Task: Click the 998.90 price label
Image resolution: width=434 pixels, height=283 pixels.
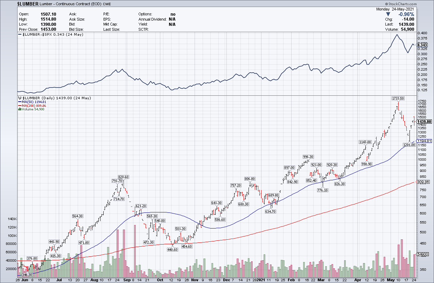Action: click(x=366, y=164)
